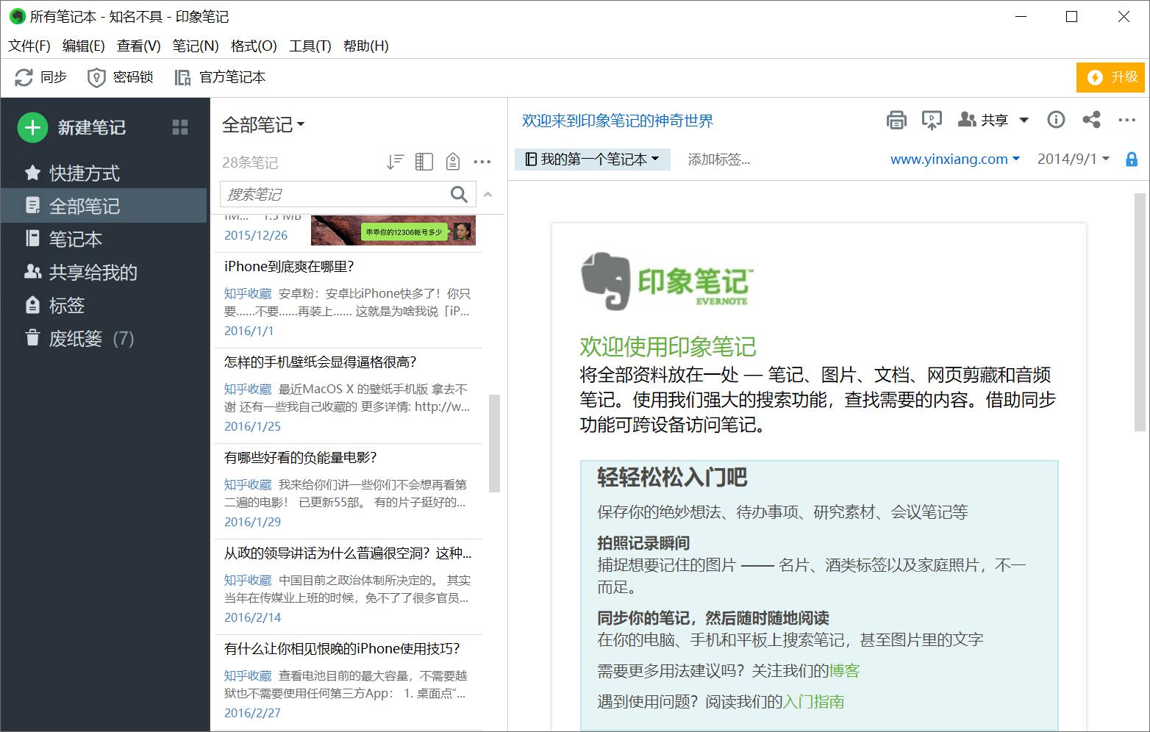Change the note list view layout icon
1150x732 pixels.
[424, 162]
